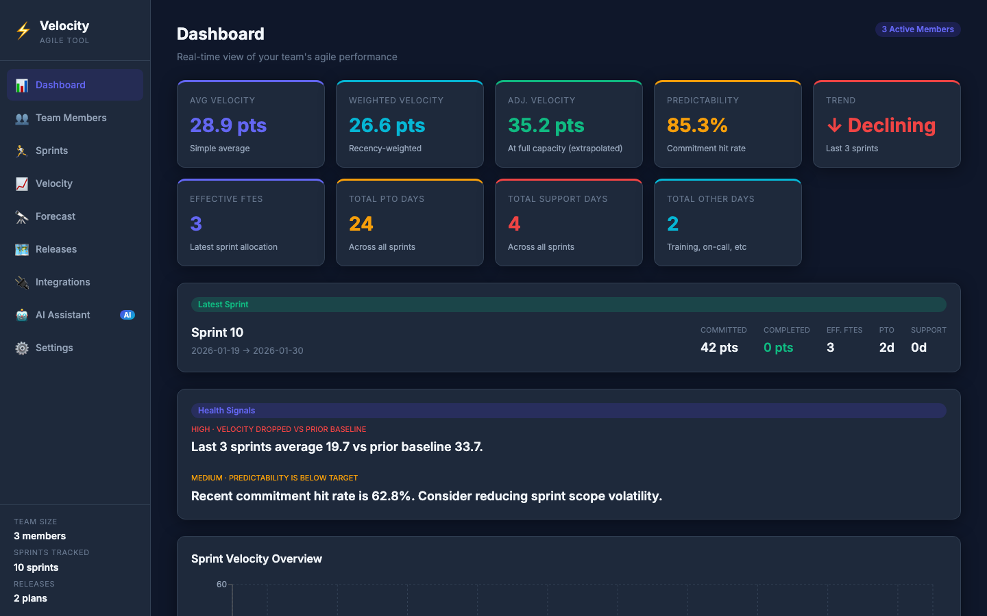987x616 pixels.
Task: Click the PTO value 2d
Action: [x=887, y=348]
